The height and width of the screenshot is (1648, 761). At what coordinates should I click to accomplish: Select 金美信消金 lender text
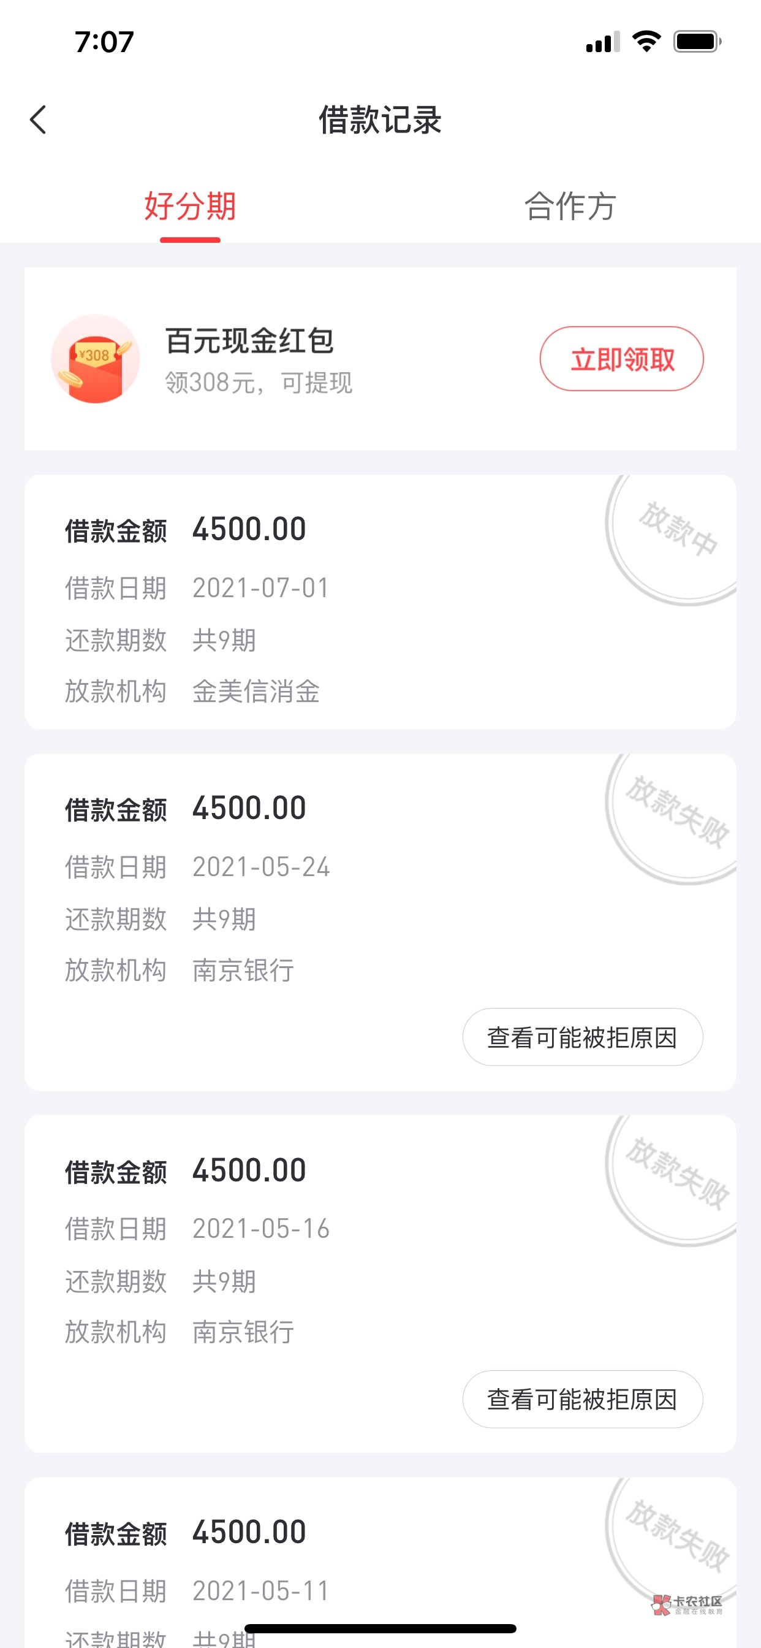pyautogui.click(x=256, y=692)
